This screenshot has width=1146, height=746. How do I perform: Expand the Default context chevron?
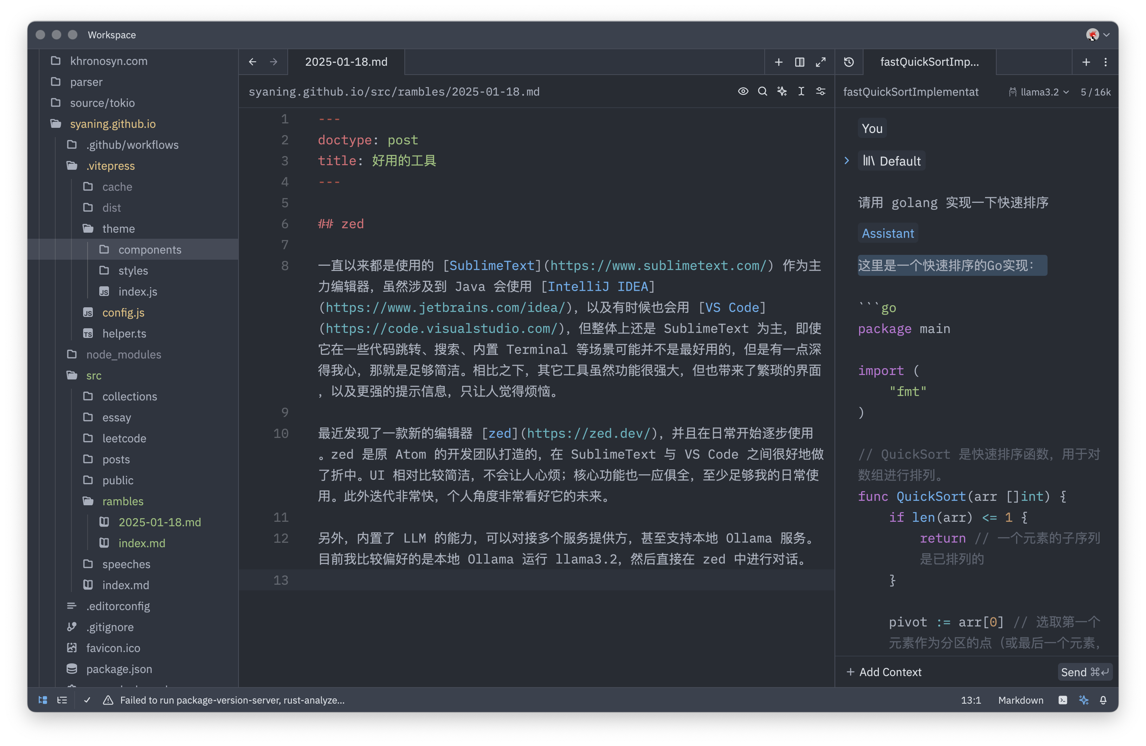click(x=847, y=161)
